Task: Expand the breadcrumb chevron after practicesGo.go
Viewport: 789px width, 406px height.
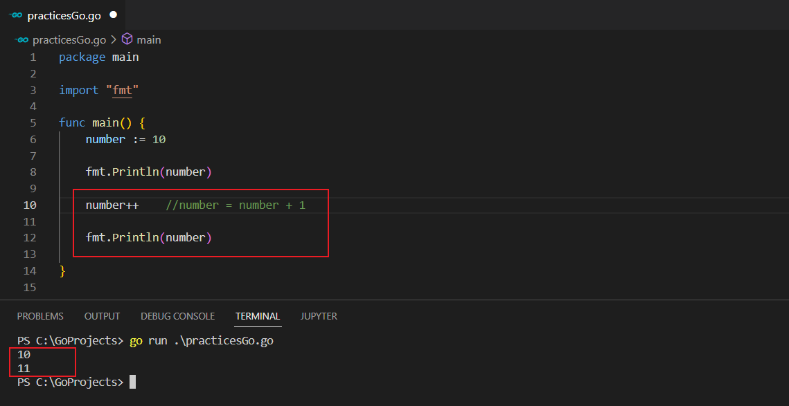Action: click(x=114, y=40)
